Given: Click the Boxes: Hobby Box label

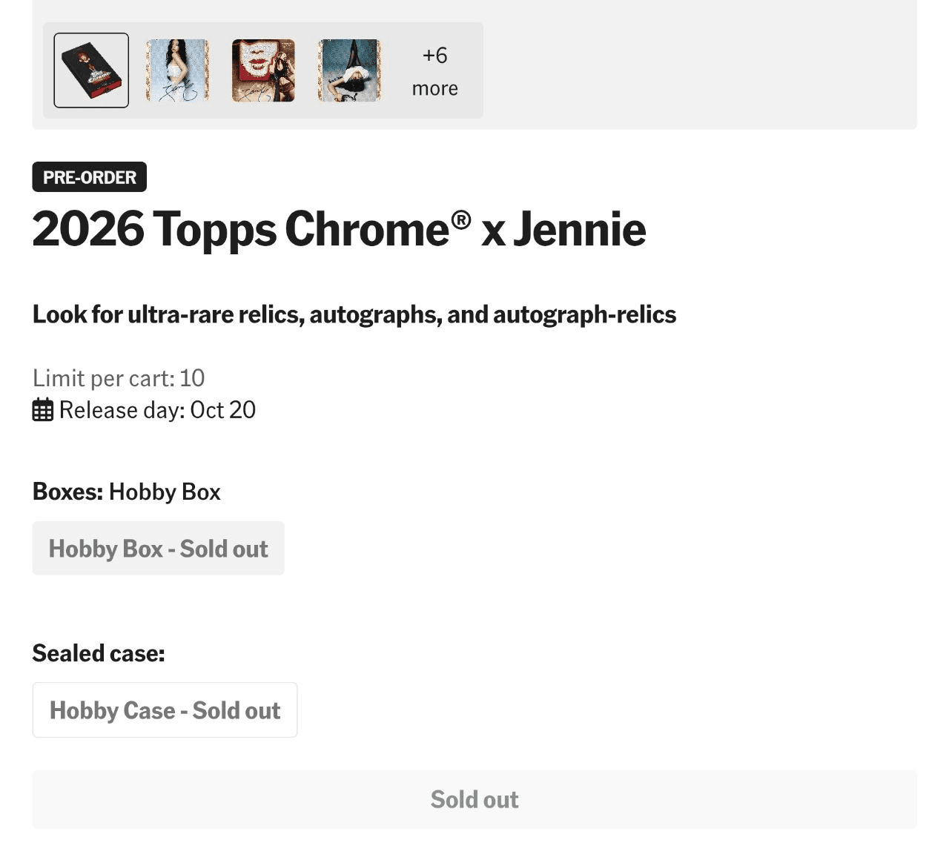Looking at the screenshot, I should (x=127, y=492).
